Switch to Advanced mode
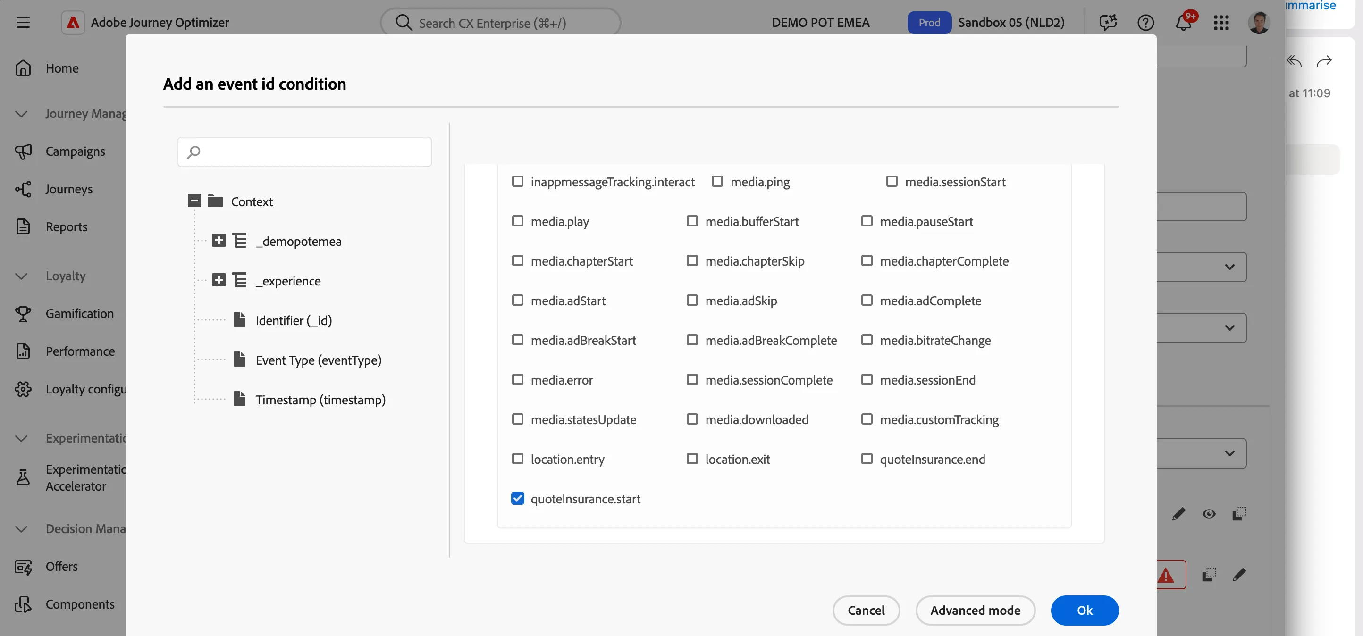The image size is (1363, 636). click(975, 611)
